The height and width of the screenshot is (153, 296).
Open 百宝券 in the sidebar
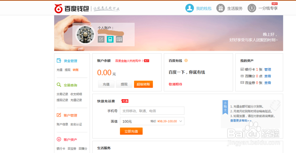coord(72,149)
